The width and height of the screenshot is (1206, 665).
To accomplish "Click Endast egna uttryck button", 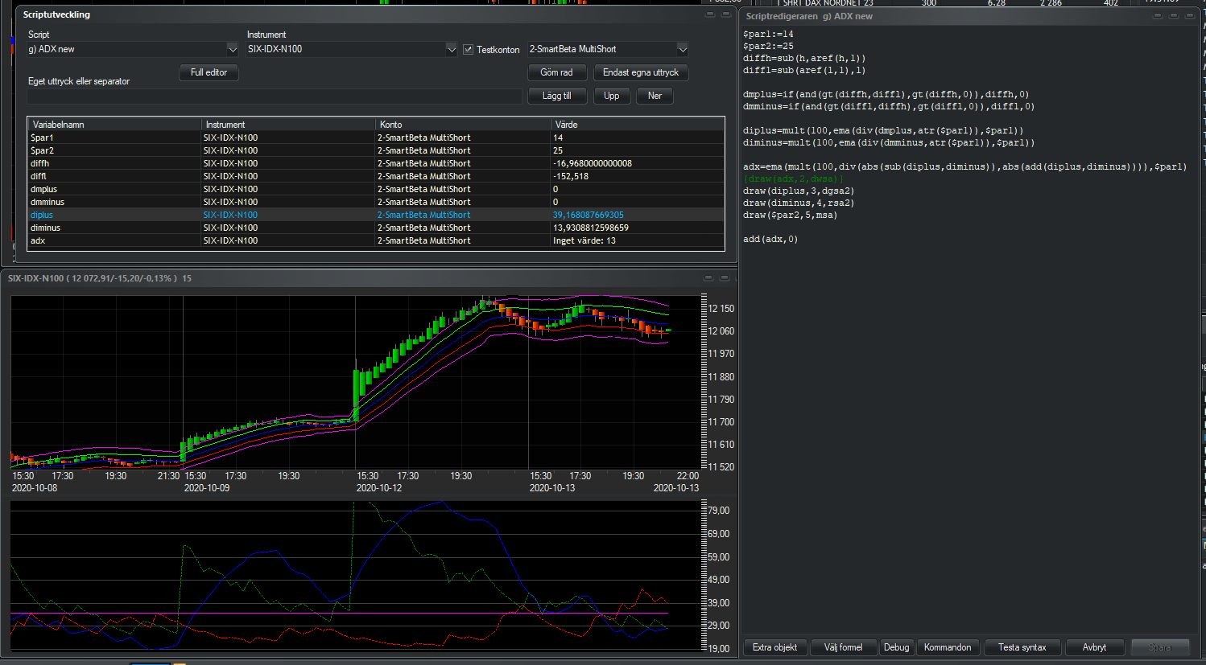I will (640, 72).
